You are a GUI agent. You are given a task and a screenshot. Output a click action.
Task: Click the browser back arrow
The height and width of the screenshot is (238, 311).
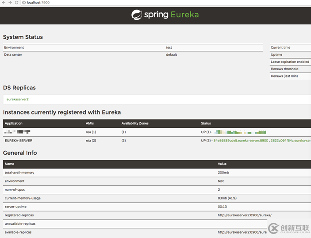(x=4, y=3)
